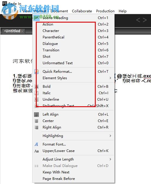Select Unformatted Text option
Image resolution: width=151 pixels, height=184 pixels.
[73, 63]
